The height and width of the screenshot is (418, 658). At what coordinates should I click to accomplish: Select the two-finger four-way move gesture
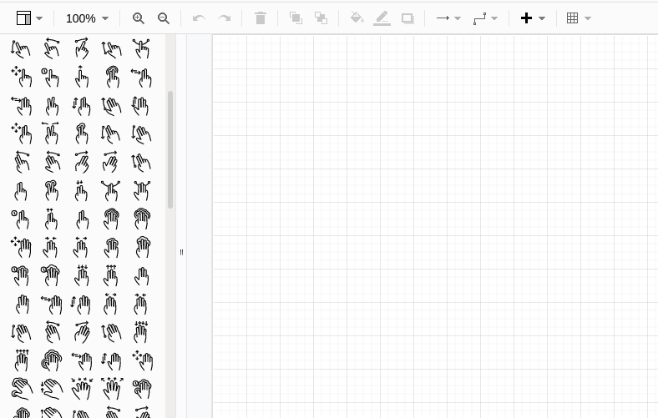pyautogui.click(x=22, y=133)
